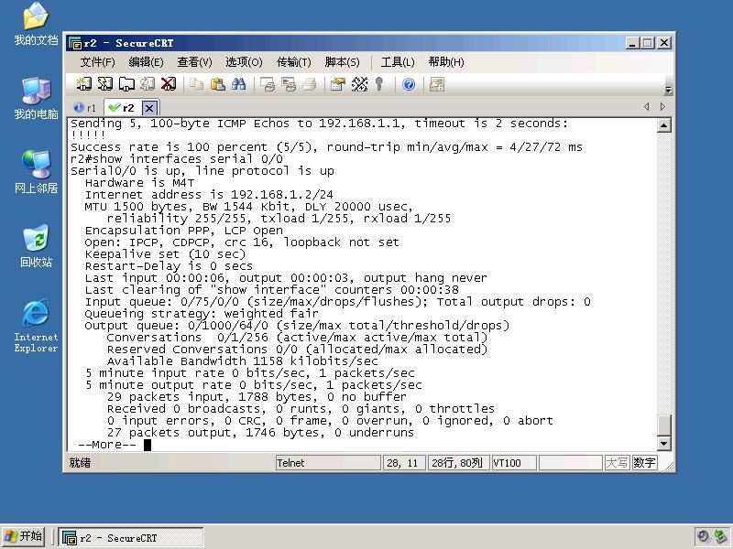The width and height of the screenshot is (733, 549).
Task: Click the Print Selection icon
Action: (x=289, y=84)
